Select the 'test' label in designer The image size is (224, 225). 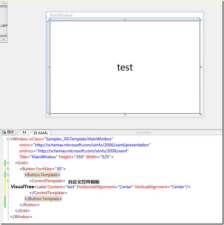(125, 67)
